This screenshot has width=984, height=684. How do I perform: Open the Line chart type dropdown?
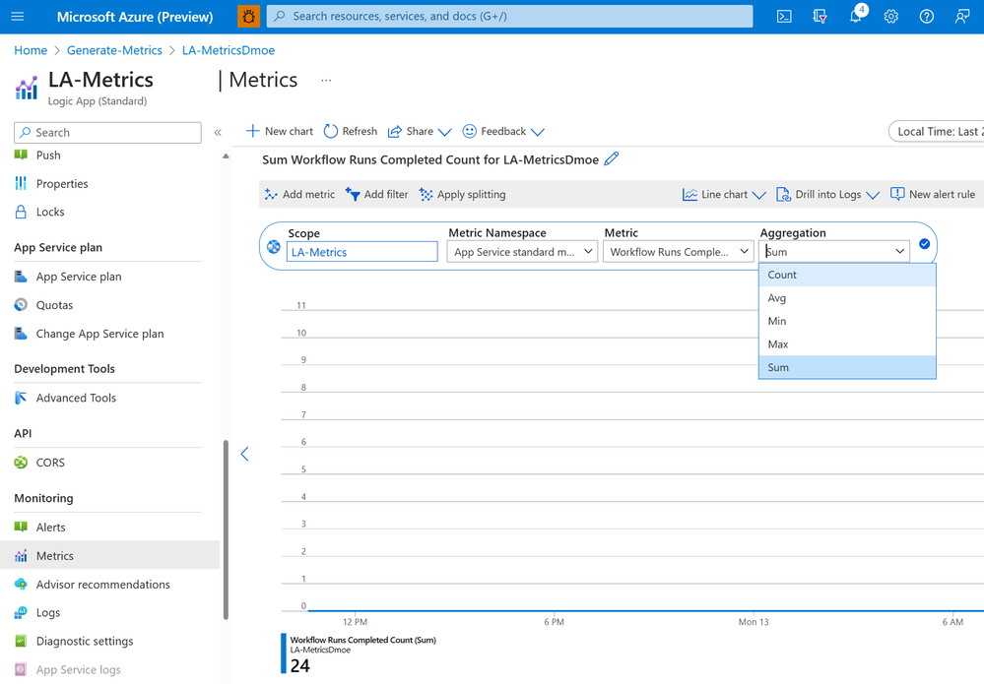pyautogui.click(x=724, y=194)
